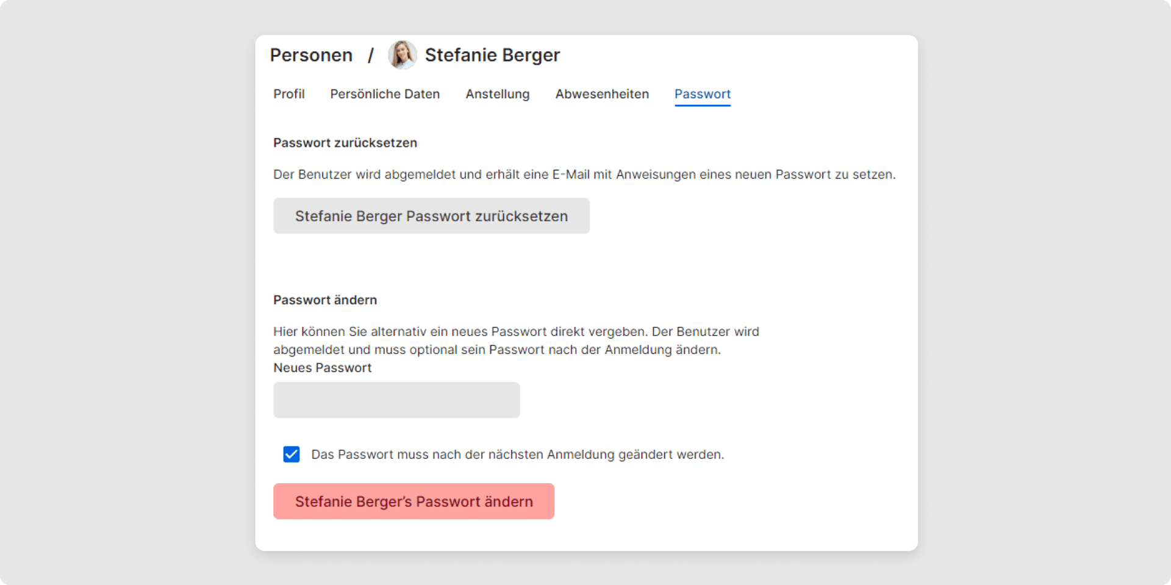Click Stefanie Berger's profile avatar
Screen dimensions: 1171x585
pyautogui.click(x=403, y=55)
